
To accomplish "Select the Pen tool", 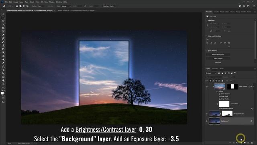I will (3, 66).
